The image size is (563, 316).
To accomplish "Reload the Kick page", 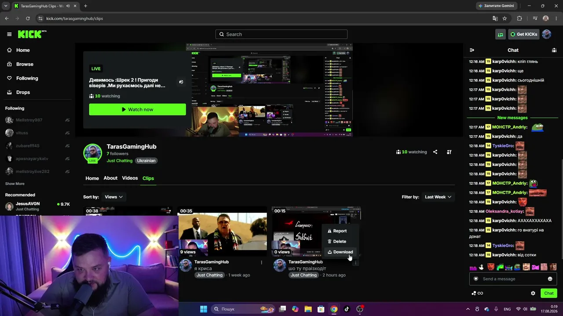I will click(x=28, y=18).
